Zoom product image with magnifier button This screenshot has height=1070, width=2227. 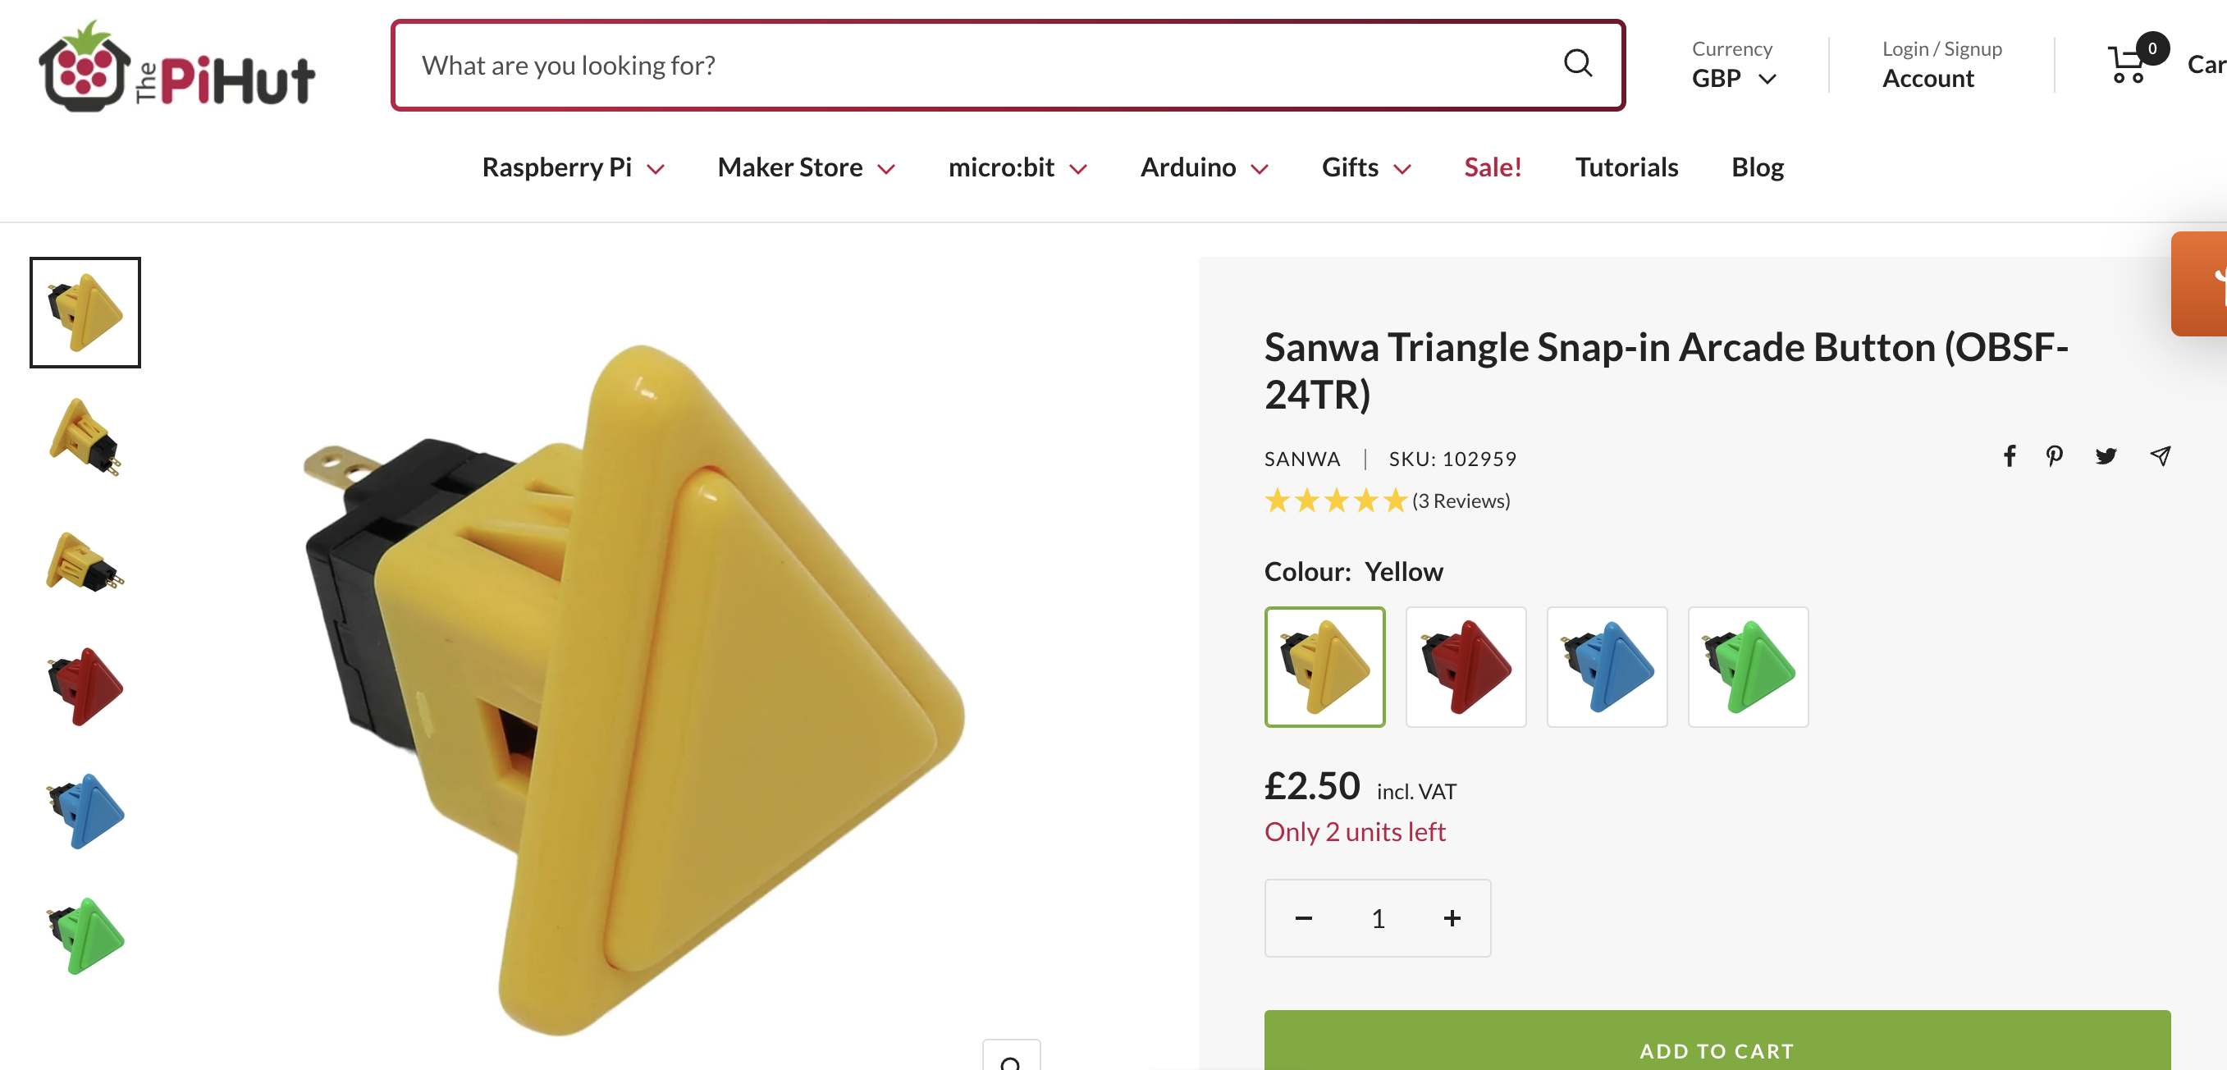(1011, 1059)
